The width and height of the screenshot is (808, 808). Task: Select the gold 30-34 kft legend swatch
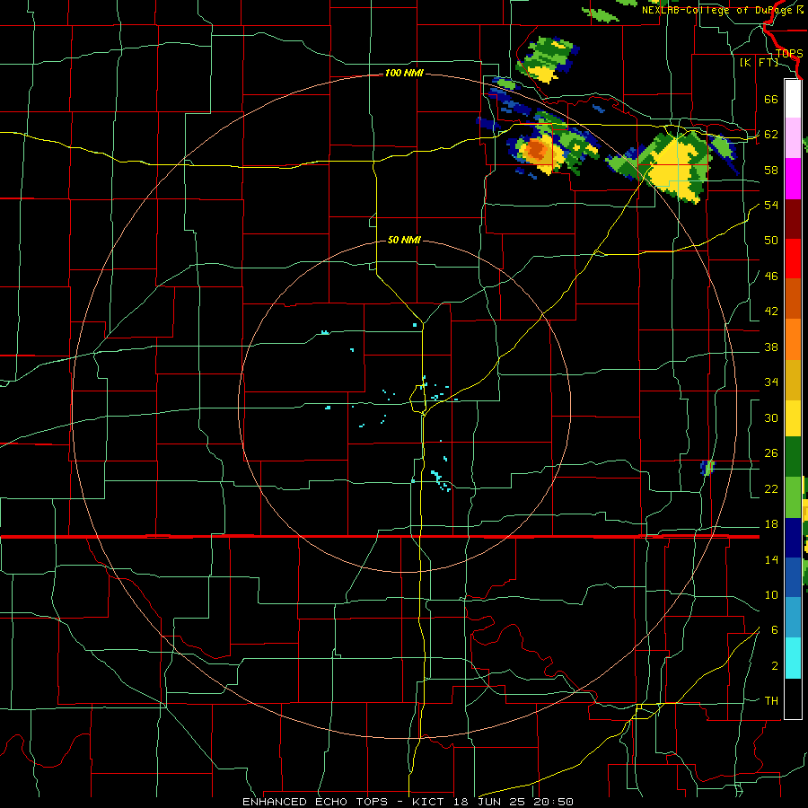[793, 379]
